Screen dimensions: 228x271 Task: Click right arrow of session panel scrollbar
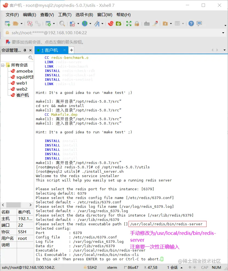coord(30,205)
